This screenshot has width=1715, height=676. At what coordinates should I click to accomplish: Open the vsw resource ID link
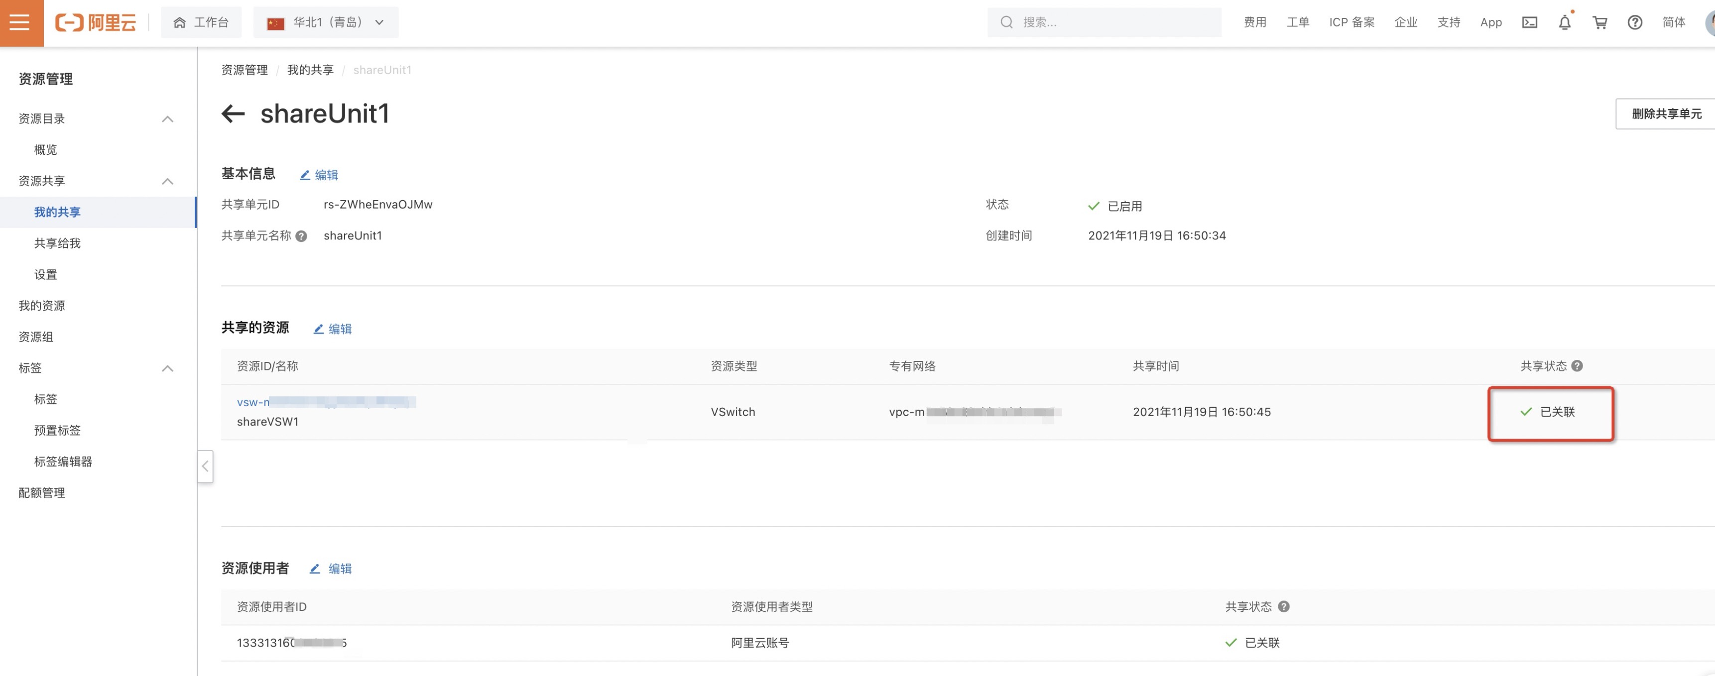[253, 402]
